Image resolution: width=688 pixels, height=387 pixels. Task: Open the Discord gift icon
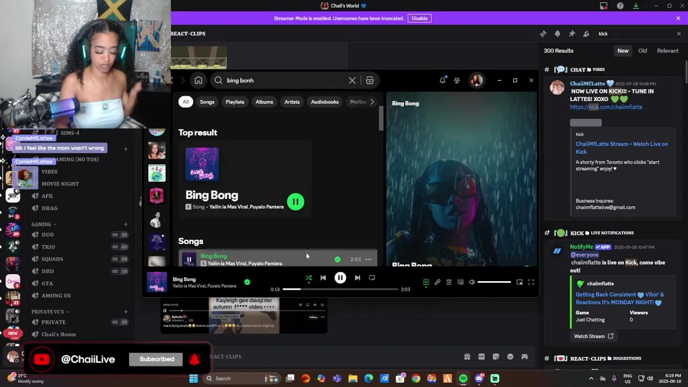coord(467,356)
